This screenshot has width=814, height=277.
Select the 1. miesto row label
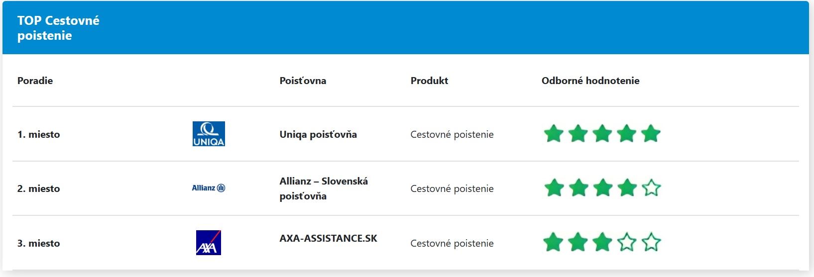tap(38, 134)
